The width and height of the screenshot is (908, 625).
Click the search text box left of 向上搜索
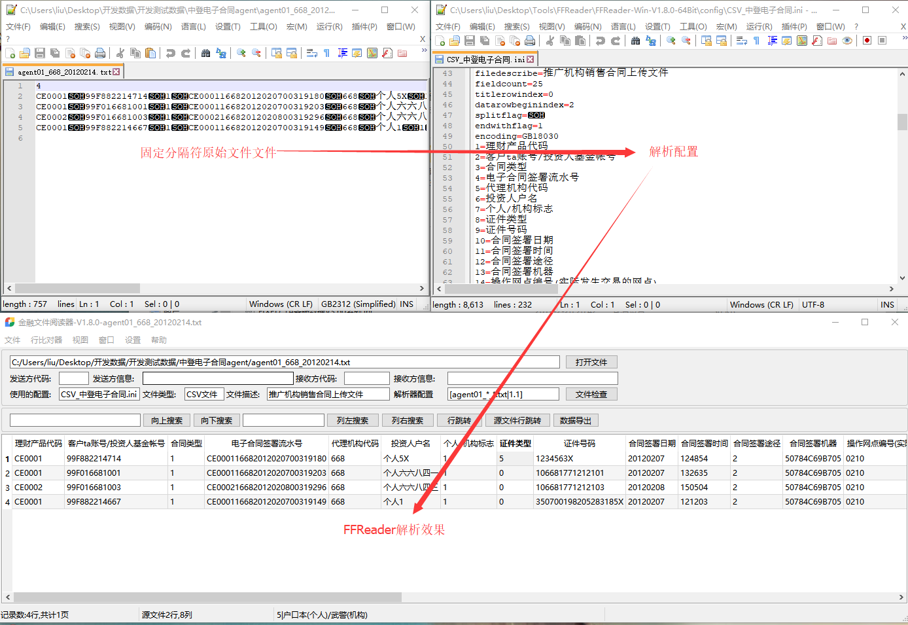[x=75, y=420]
